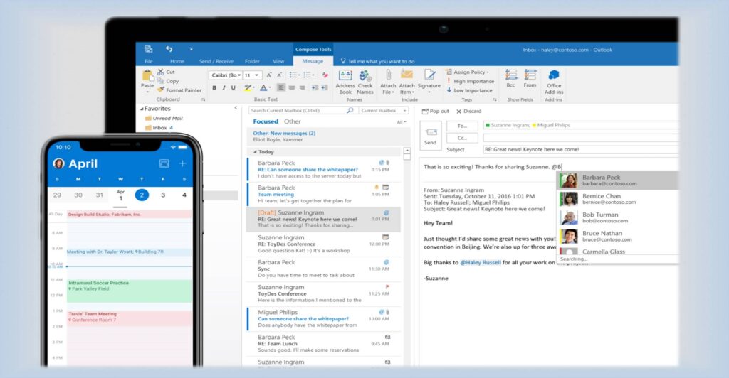Click Tell me what you want to do

(x=377, y=61)
